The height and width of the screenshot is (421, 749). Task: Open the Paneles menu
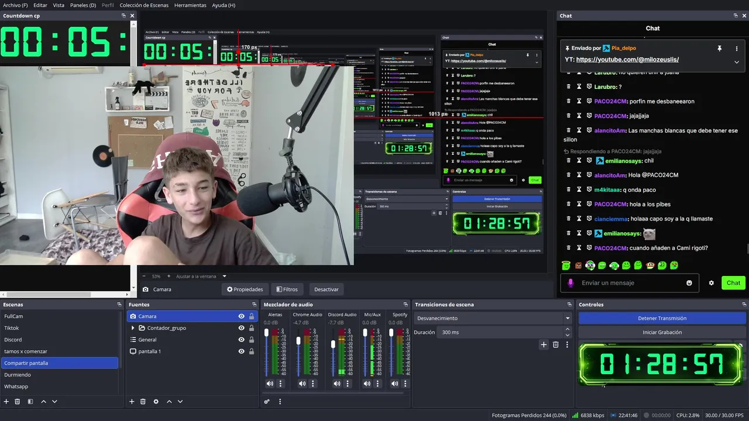pos(83,5)
